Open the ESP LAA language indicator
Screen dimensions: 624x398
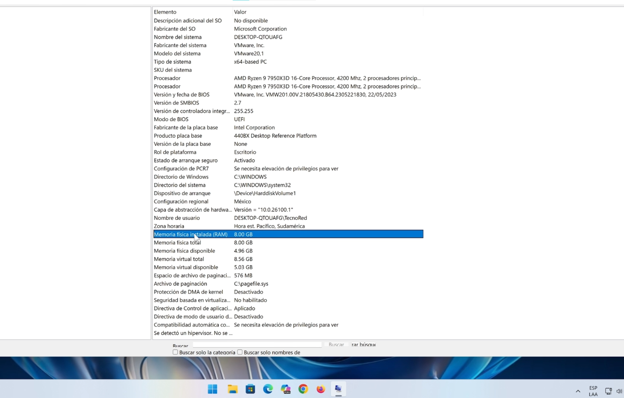[x=593, y=391]
